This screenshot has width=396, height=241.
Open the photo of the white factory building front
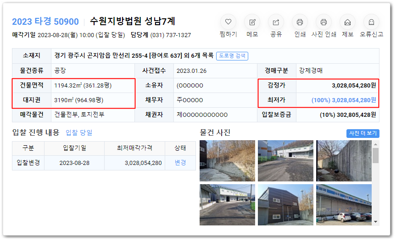point(227,205)
